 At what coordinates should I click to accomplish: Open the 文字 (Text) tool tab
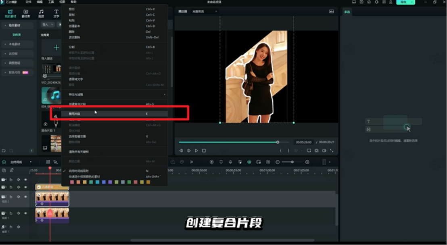pos(56,13)
